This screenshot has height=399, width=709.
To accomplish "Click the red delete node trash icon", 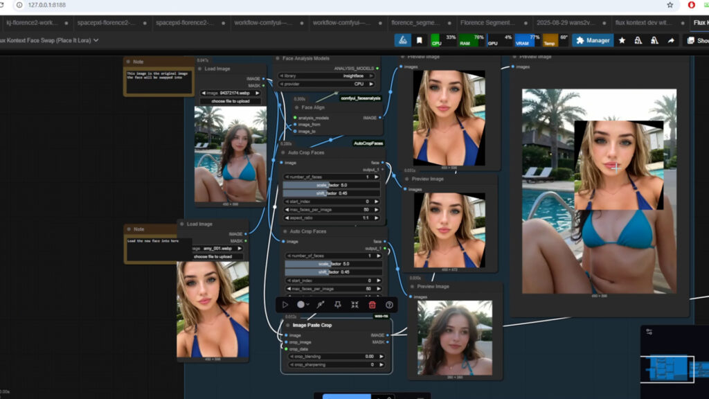I will point(372,304).
